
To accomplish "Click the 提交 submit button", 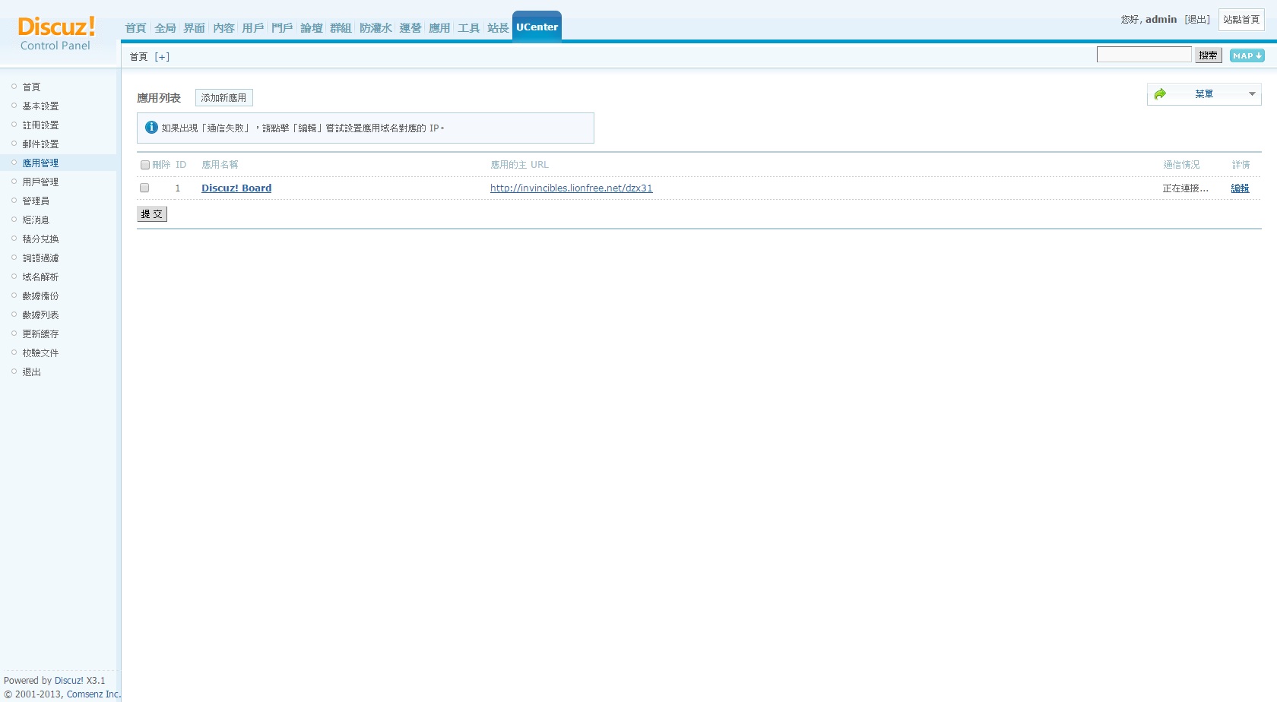I will click(x=152, y=214).
